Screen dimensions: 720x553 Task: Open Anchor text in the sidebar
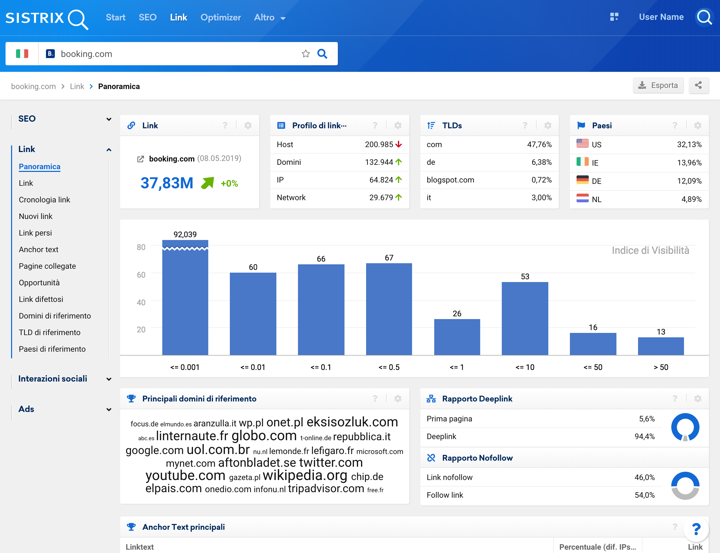click(x=38, y=249)
